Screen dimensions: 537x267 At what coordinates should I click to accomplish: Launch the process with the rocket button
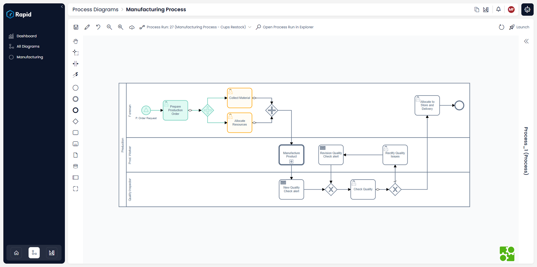[x=519, y=27]
